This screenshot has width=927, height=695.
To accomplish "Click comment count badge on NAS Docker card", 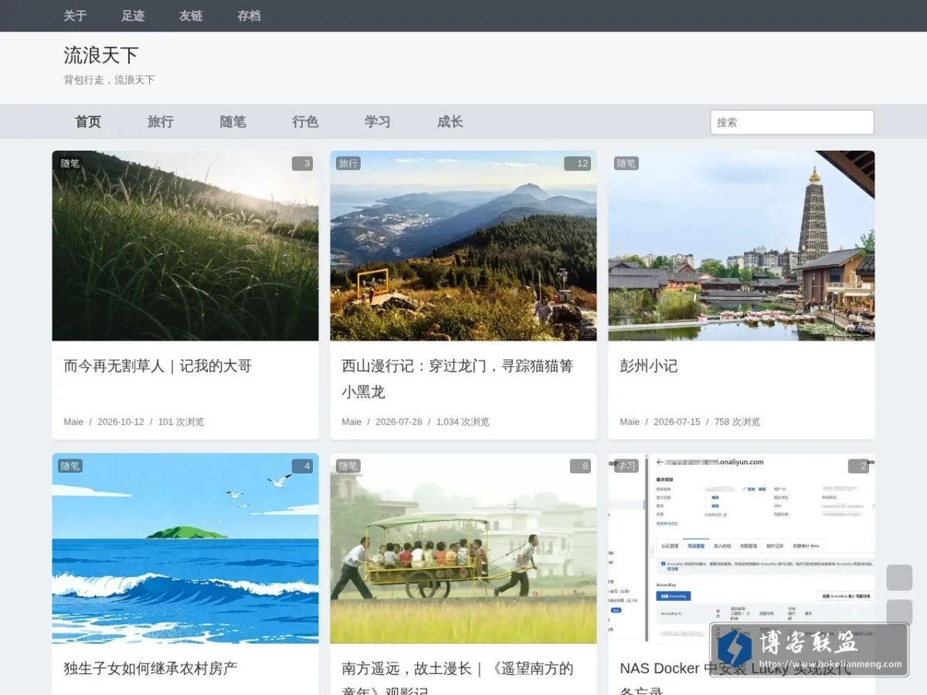I will coord(858,466).
